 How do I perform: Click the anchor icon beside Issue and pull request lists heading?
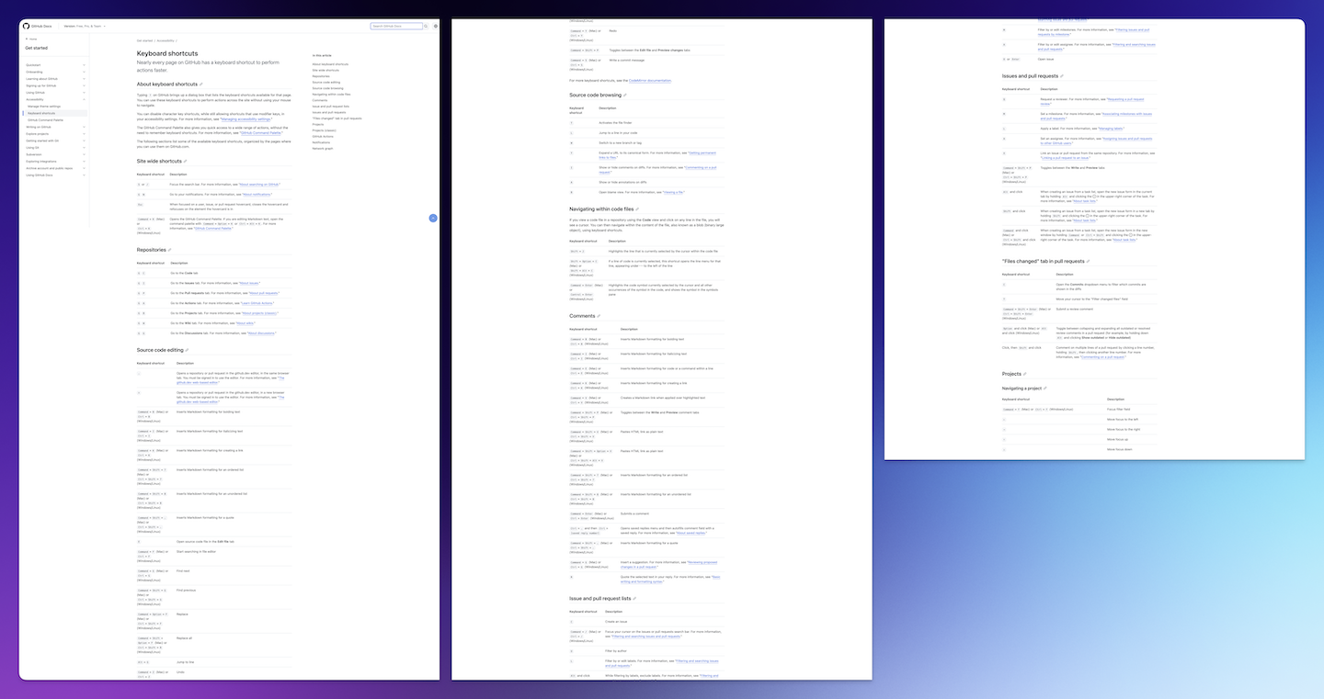633,598
